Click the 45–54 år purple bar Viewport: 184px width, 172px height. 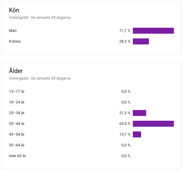(x=137, y=134)
